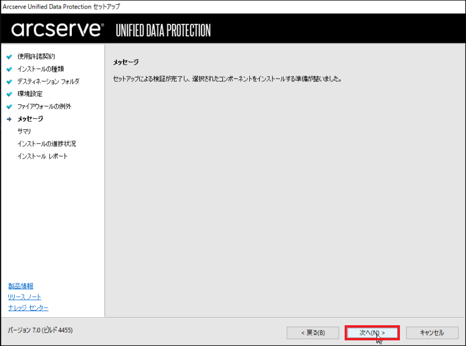Select the インストールの進捗状況 step

point(47,143)
